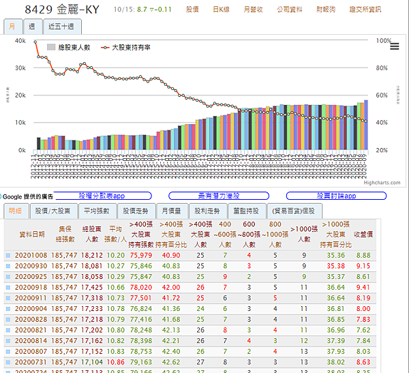The height and width of the screenshot is (373, 409).
Task: Click the 平均張數/人 column header
Action: tap(115, 234)
